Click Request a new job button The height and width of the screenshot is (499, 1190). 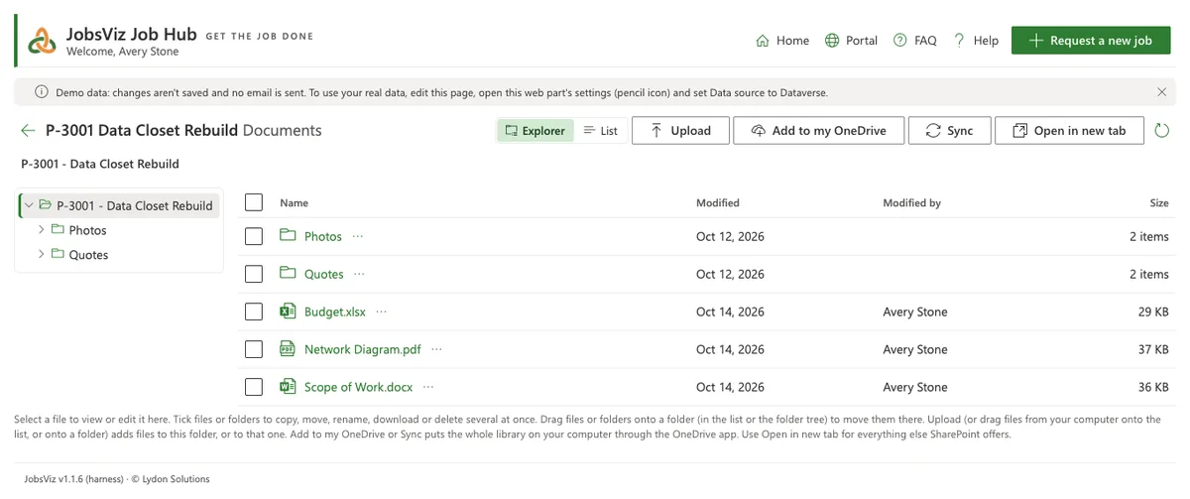pyautogui.click(x=1091, y=41)
